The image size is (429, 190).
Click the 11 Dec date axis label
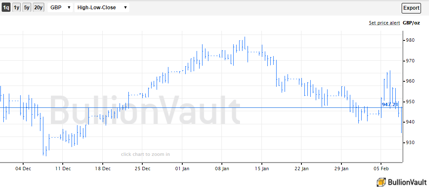(63, 169)
